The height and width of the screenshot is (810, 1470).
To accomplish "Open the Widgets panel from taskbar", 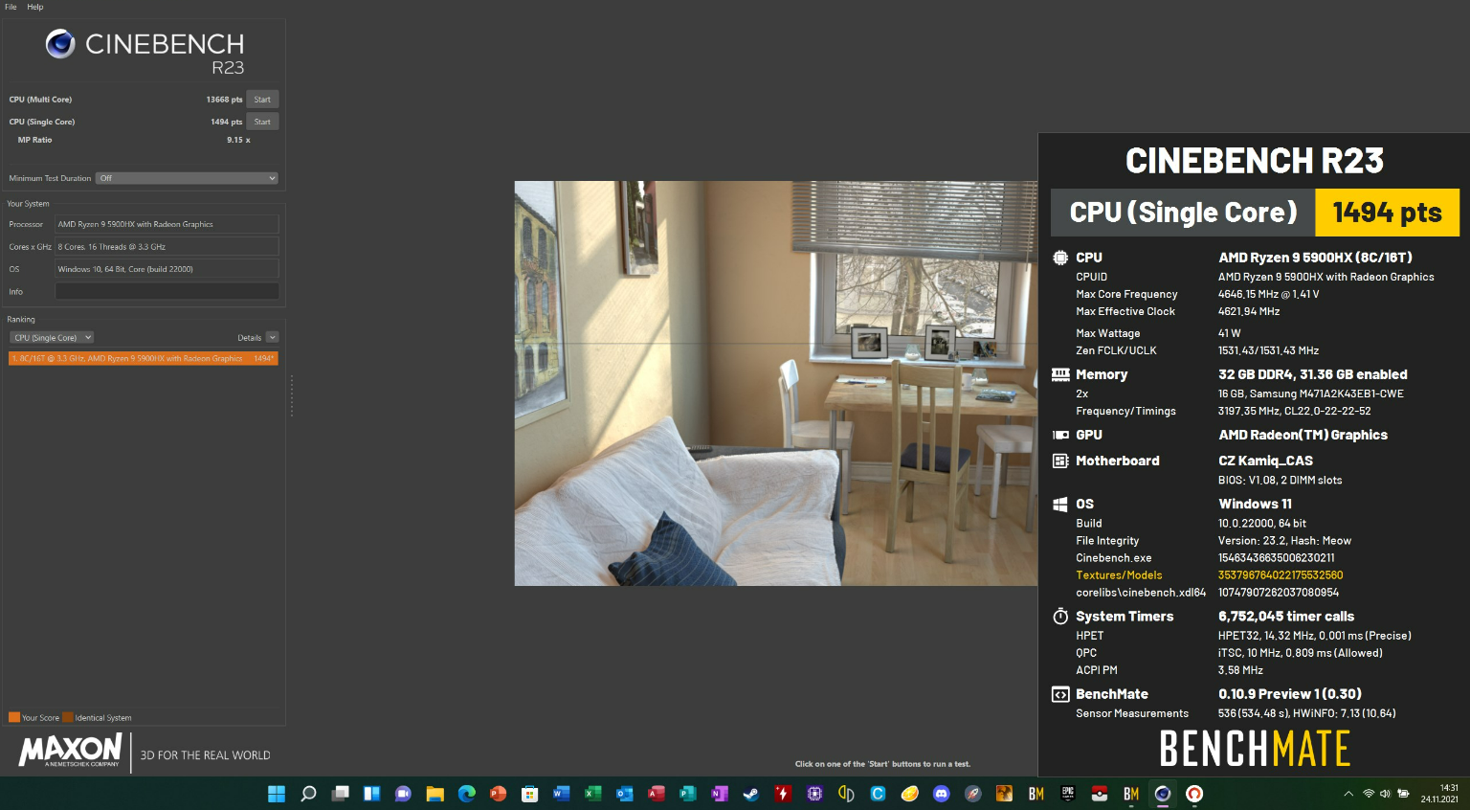I will tap(371, 794).
